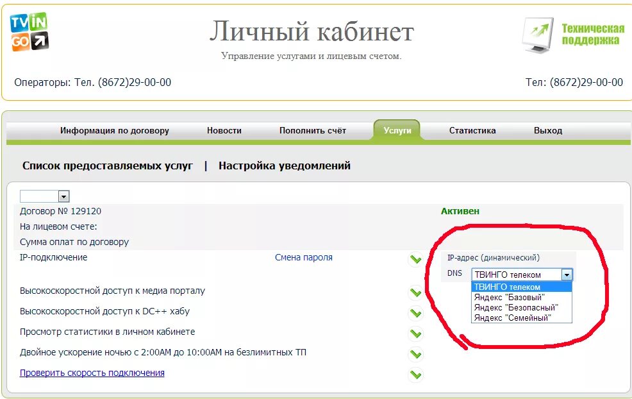Choose Яндекс "Семейный" DNS option
The height and width of the screenshot is (399, 632).
click(x=522, y=318)
